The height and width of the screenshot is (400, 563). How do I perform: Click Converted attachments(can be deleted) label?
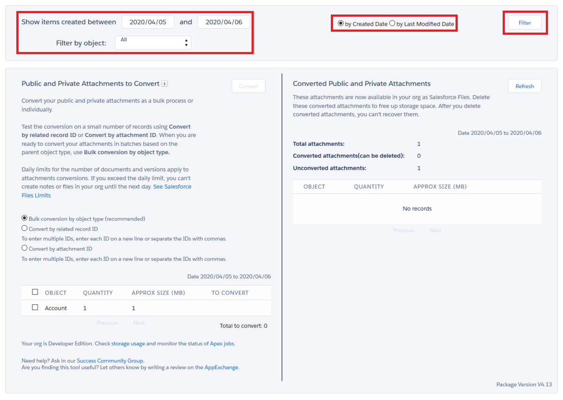(349, 156)
